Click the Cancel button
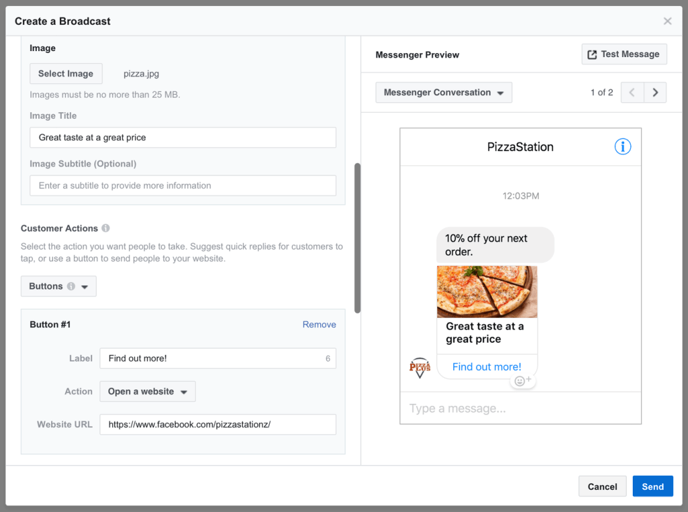 602,486
